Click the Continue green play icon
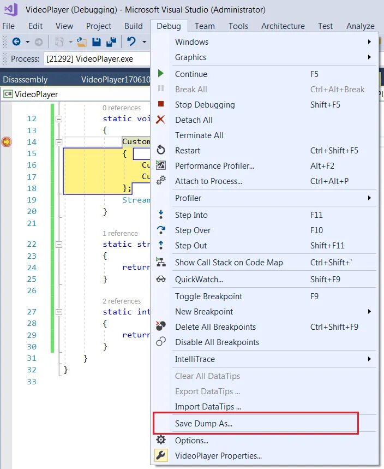 click(161, 73)
